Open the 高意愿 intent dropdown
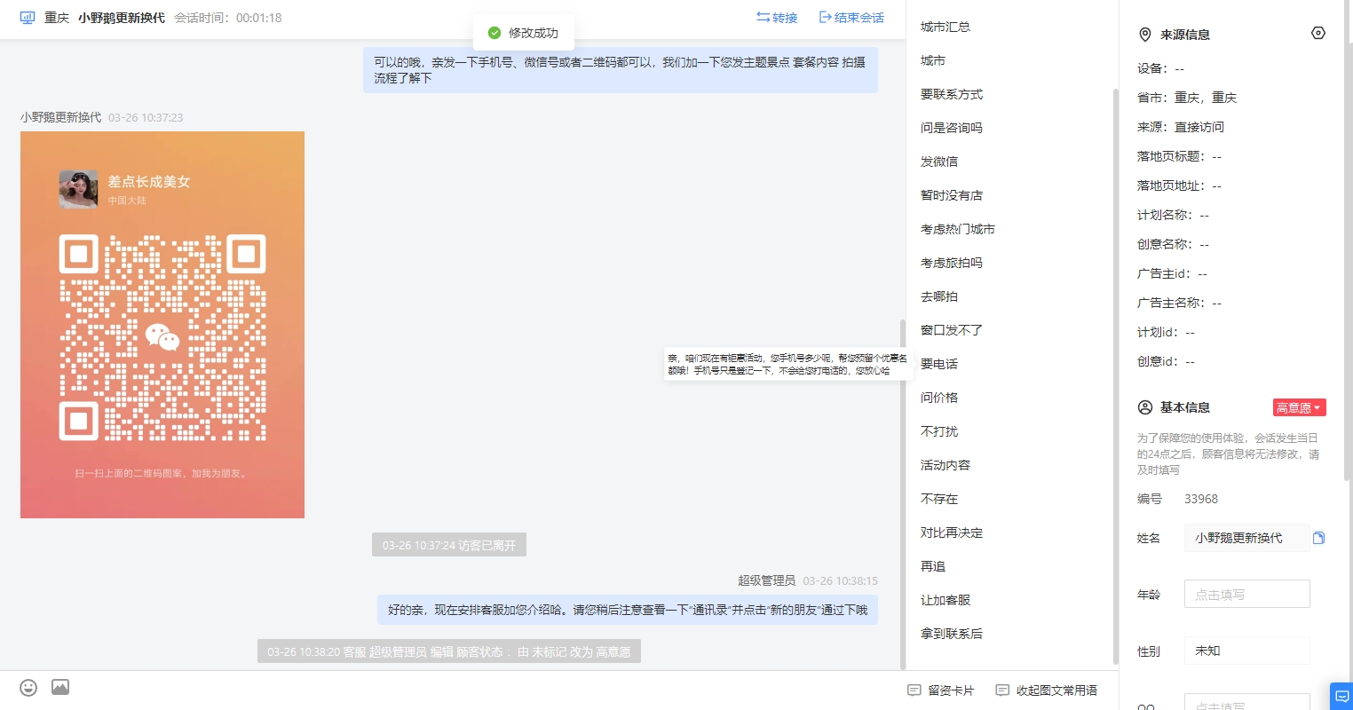1353x710 pixels. pos(1300,407)
